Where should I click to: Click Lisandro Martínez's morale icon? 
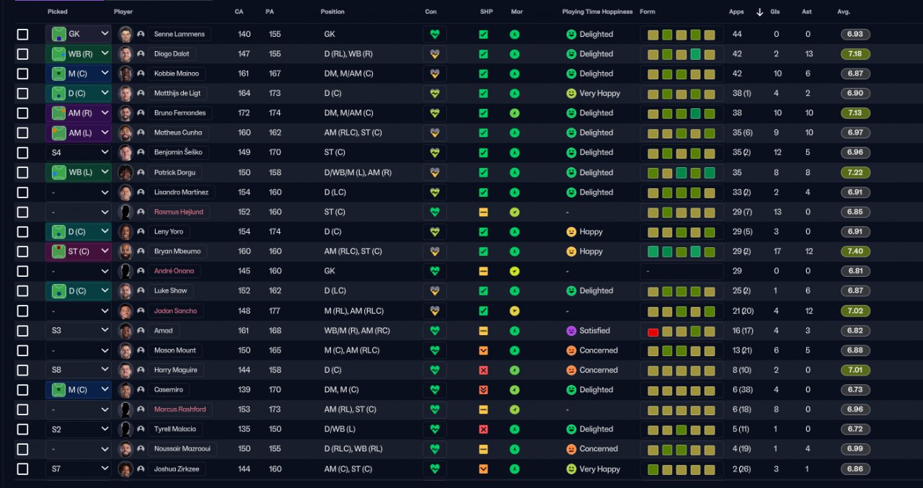coord(514,192)
